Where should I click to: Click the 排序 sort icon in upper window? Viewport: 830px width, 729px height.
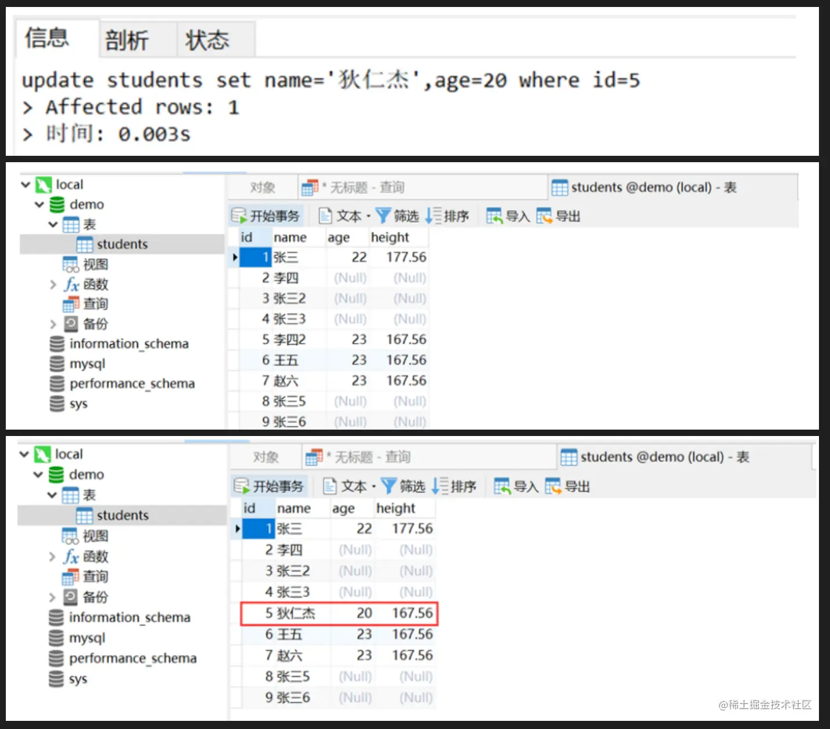(x=433, y=216)
